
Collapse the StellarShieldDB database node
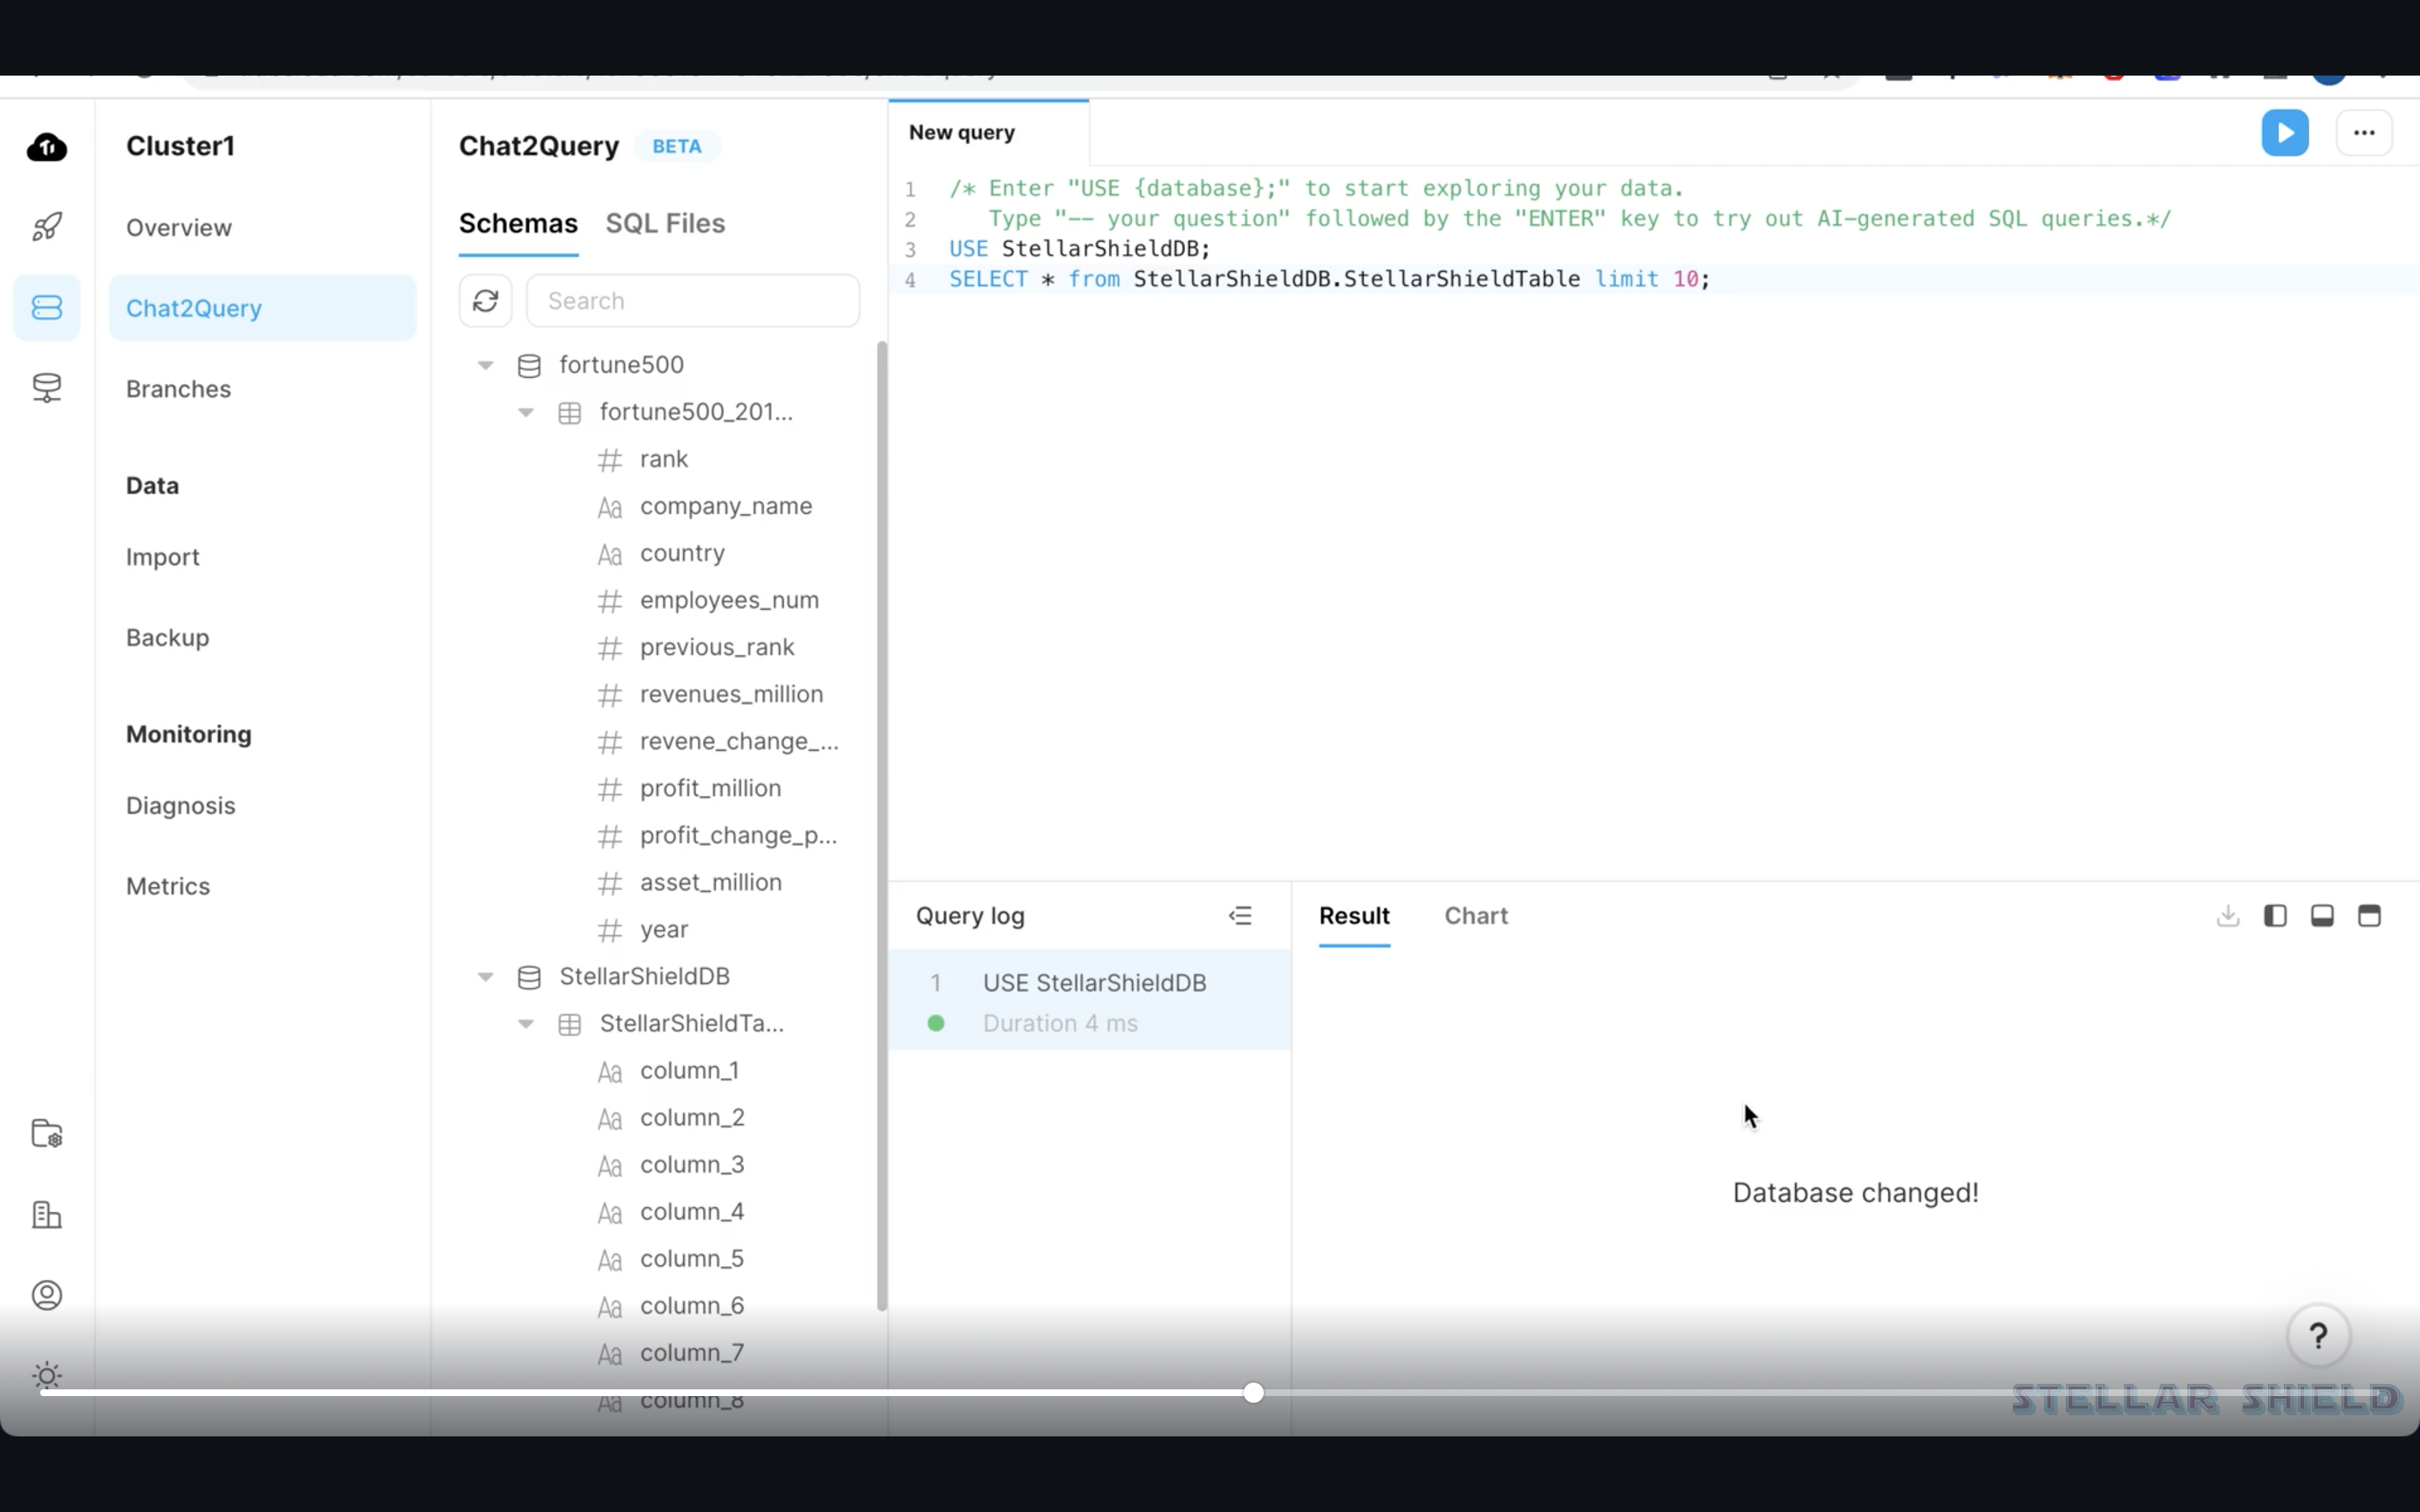point(485,977)
